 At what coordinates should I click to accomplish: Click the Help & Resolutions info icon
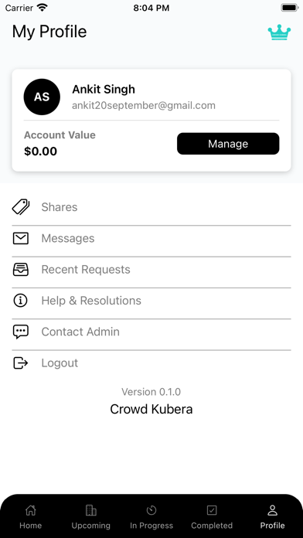(21, 301)
